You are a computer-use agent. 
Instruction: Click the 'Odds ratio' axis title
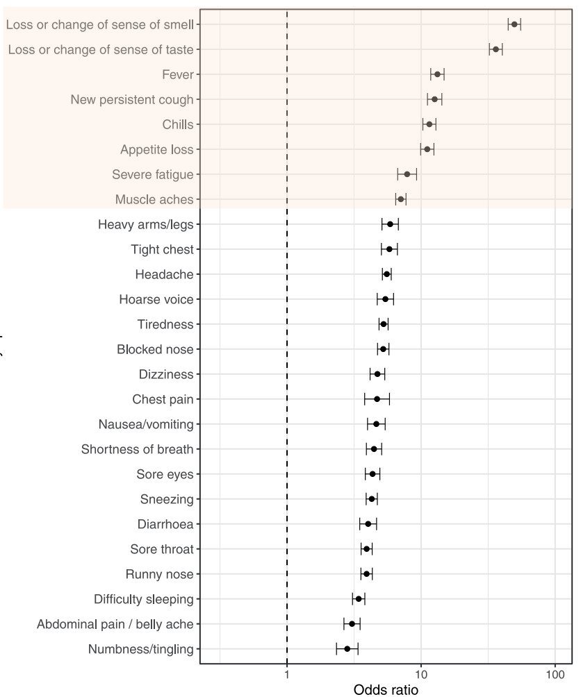(386, 689)
